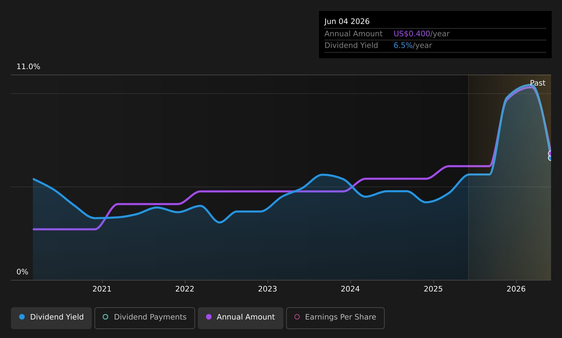The height and width of the screenshot is (338, 562).
Task: Select the 2022 x-axis label
Action: click(x=185, y=289)
